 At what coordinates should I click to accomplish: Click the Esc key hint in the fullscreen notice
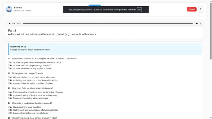[139, 10]
